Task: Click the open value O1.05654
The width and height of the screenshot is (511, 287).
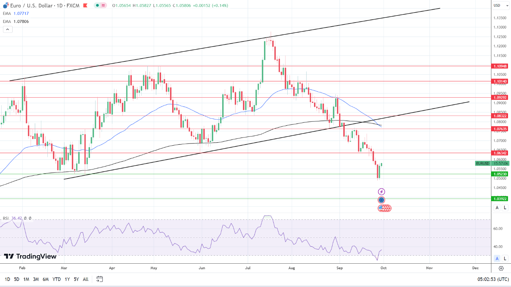Action: pyautogui.click(x=121, y=6)
